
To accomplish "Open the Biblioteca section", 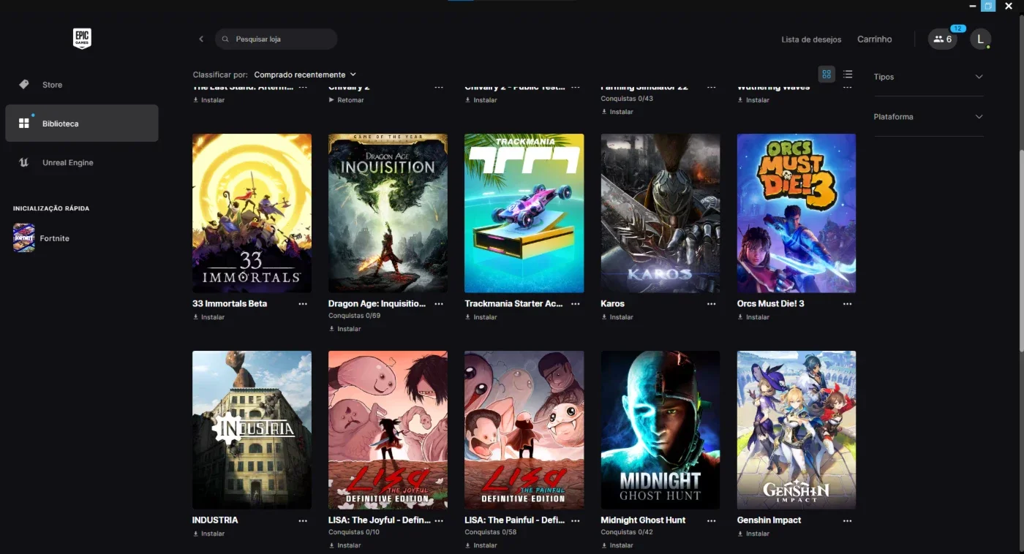I will [x=82, y=123].
